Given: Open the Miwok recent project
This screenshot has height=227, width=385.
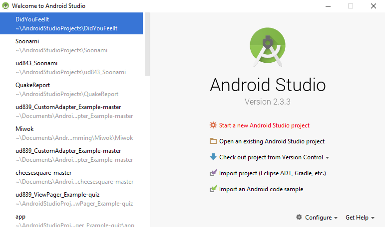Looking at the screenshot, I should click(74, 133).
